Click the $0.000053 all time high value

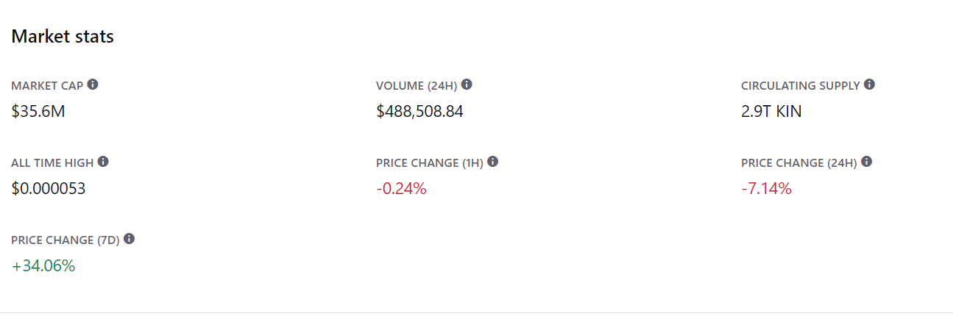[x=49, y=189]
